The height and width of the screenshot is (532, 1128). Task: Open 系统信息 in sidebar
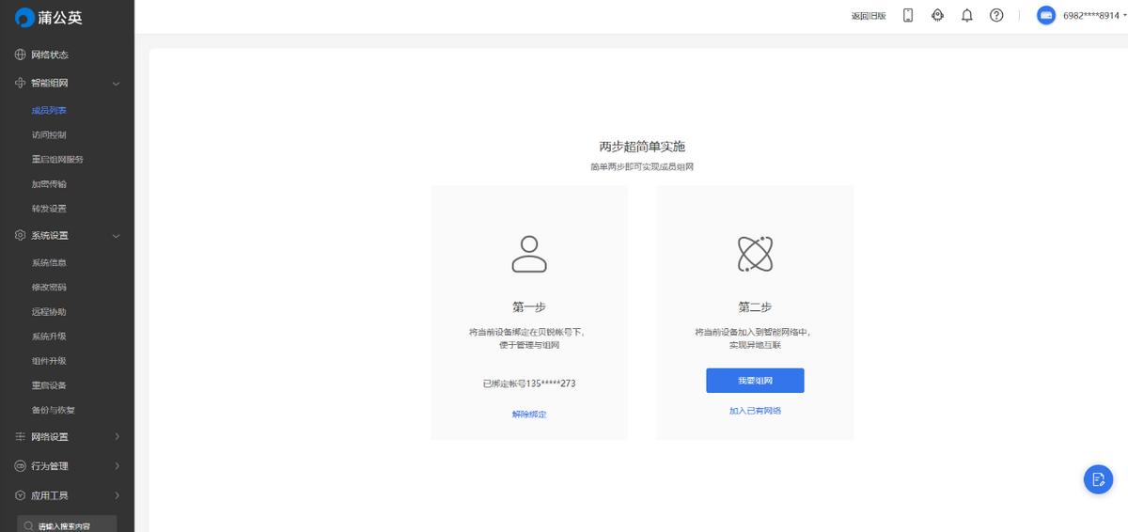(x=49, y=262)
